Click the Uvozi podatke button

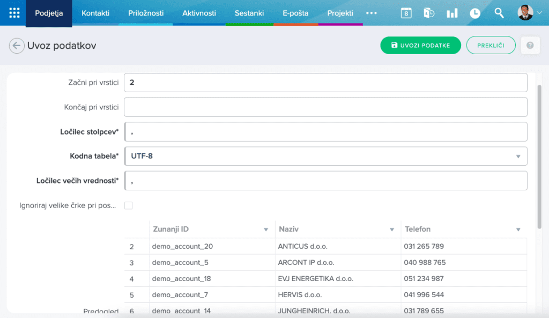420,46
